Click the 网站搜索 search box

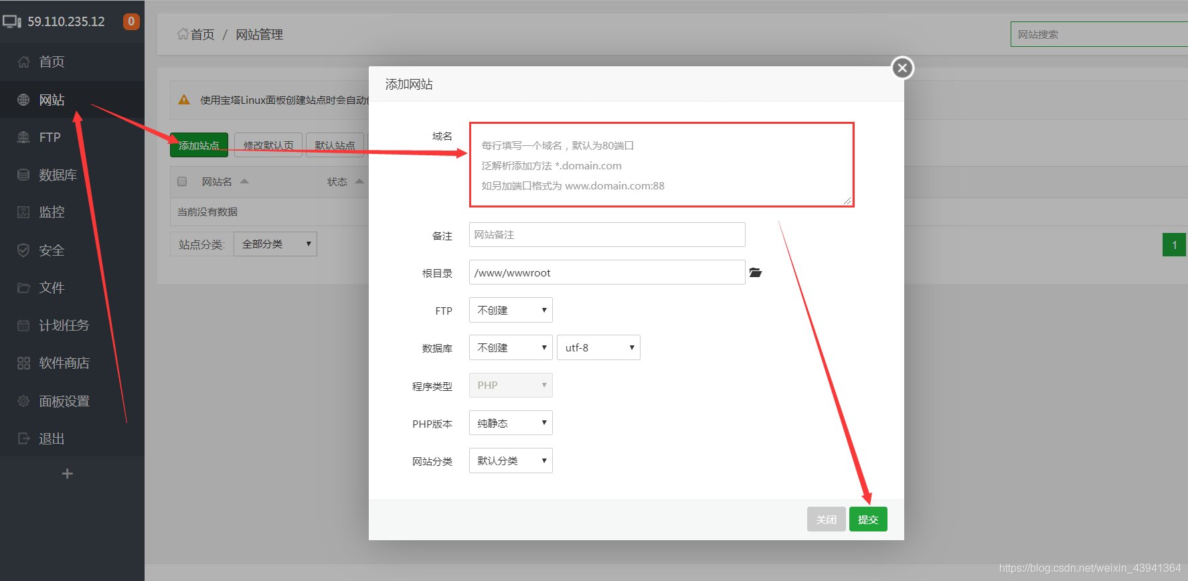1099,34
